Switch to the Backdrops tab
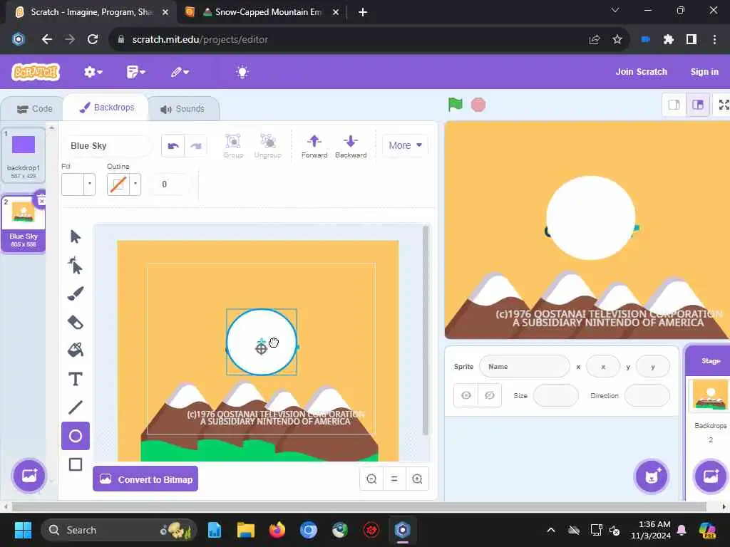The width and height of the screenshot is (730, 547). 107,108
